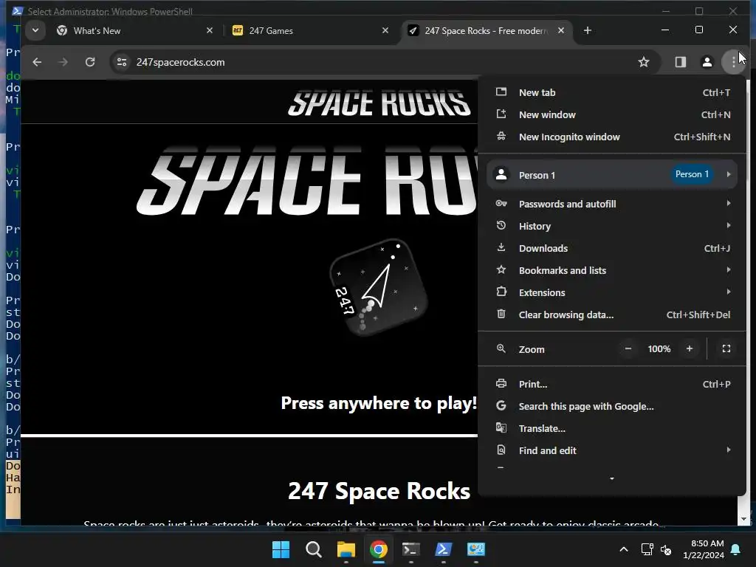The height and width of the screenshot is (567, 756).
Task: Open site information icon in address bar
Action: click(122, 62)
